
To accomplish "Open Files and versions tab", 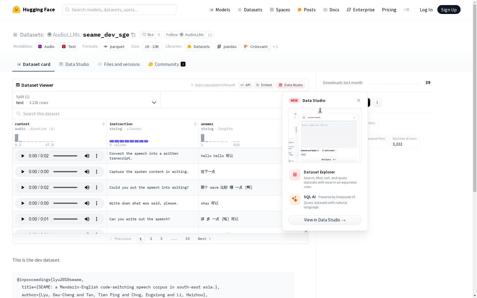I will point(119,64).
